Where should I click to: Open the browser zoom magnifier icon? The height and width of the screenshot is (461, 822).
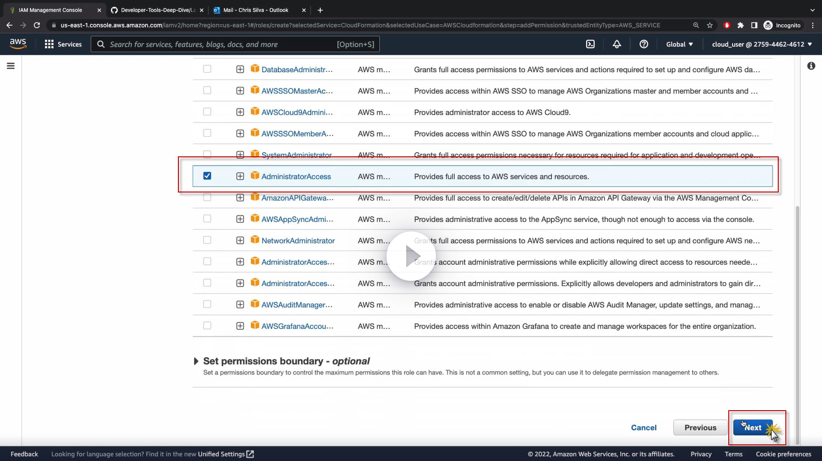coord(696,25)
